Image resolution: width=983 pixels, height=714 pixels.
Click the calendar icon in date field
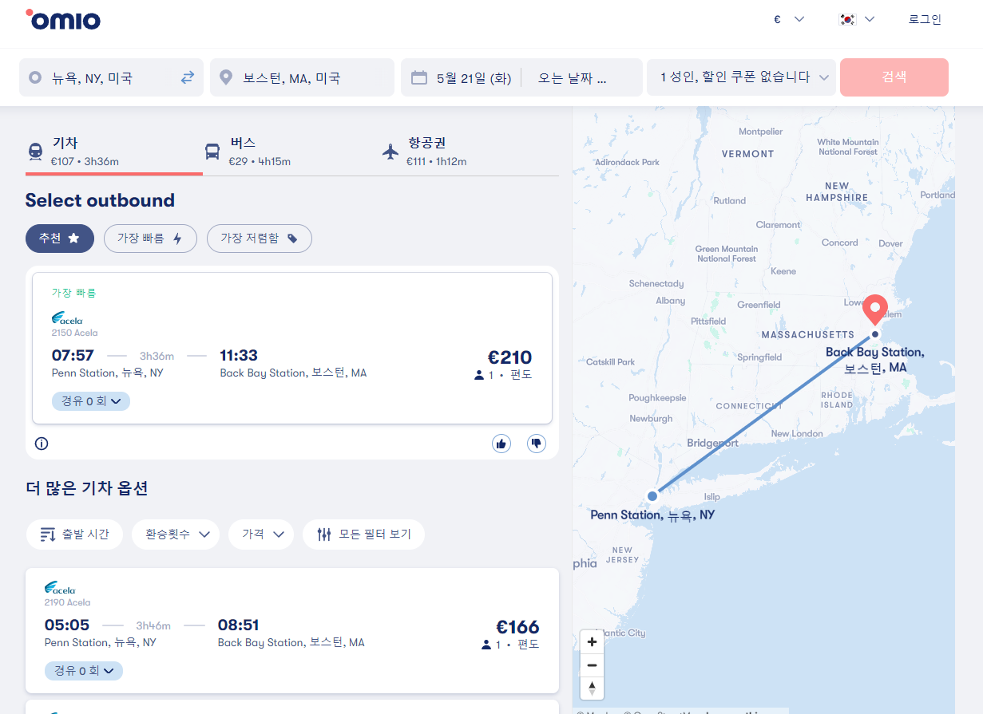(x=419, y=77)
